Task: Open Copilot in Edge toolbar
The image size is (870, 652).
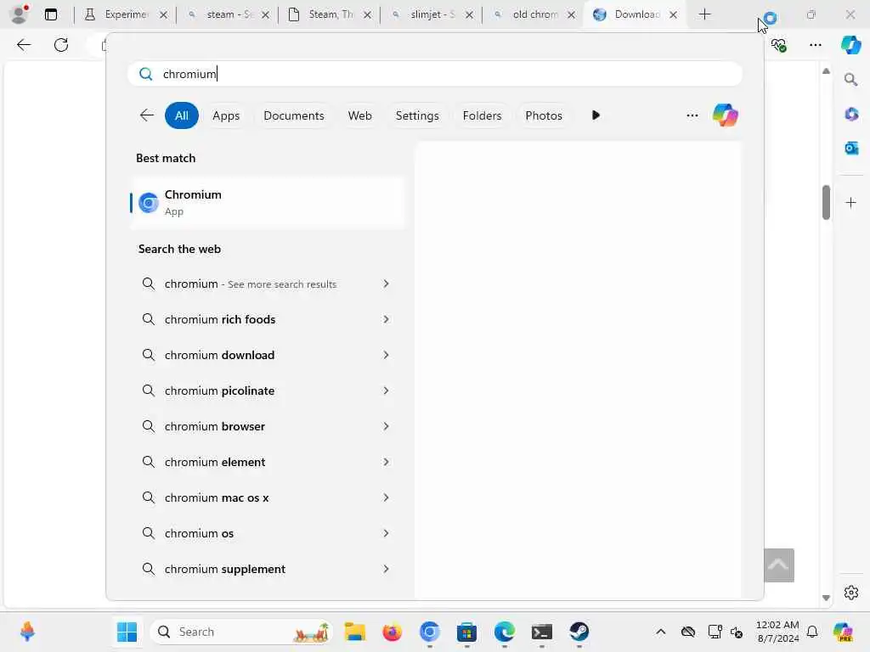Action: click(x=851, y=45)
